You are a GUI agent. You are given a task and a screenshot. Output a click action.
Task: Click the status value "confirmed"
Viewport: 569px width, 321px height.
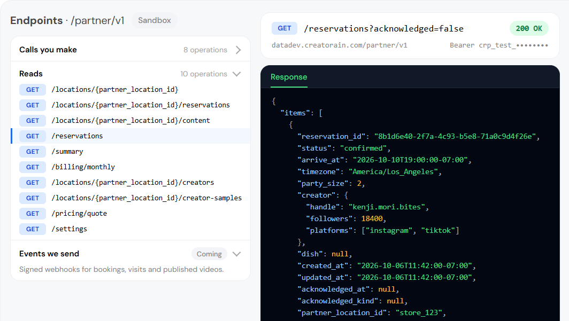363,148
